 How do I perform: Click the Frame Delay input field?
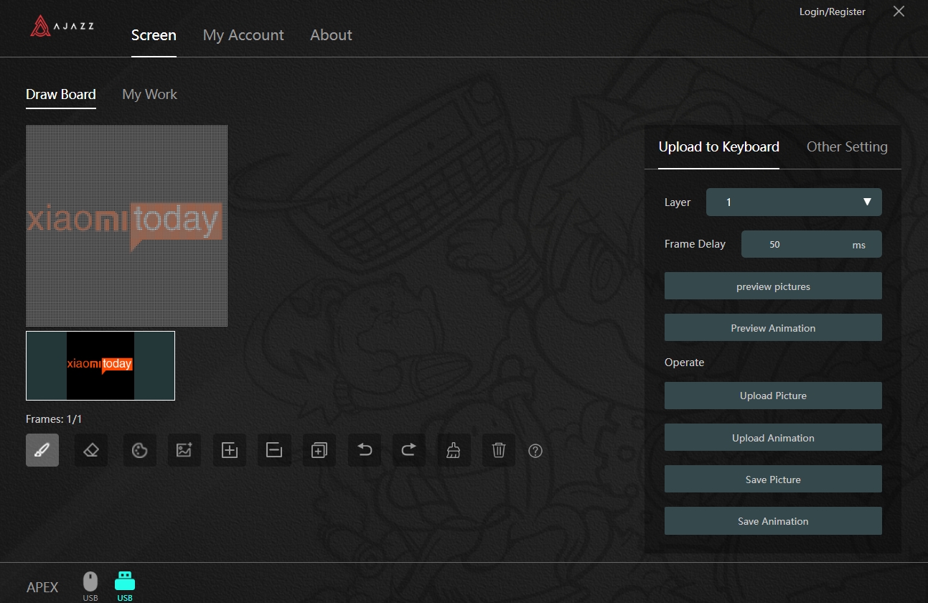pos(811,244)
